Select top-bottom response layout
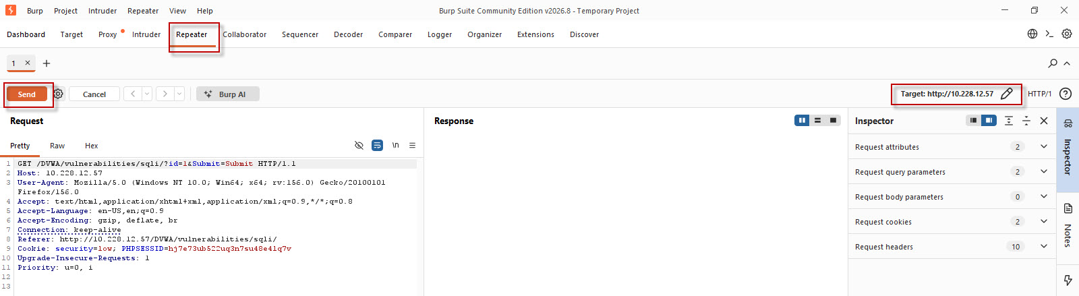The image size is (1079, 296). (817, 121)
